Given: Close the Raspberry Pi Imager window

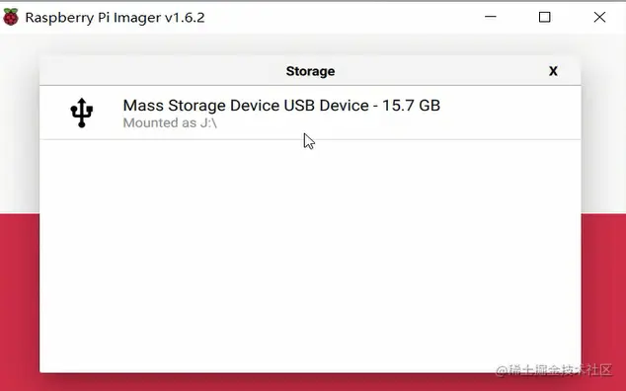Looking at the screenshot, I should (599, 17).
